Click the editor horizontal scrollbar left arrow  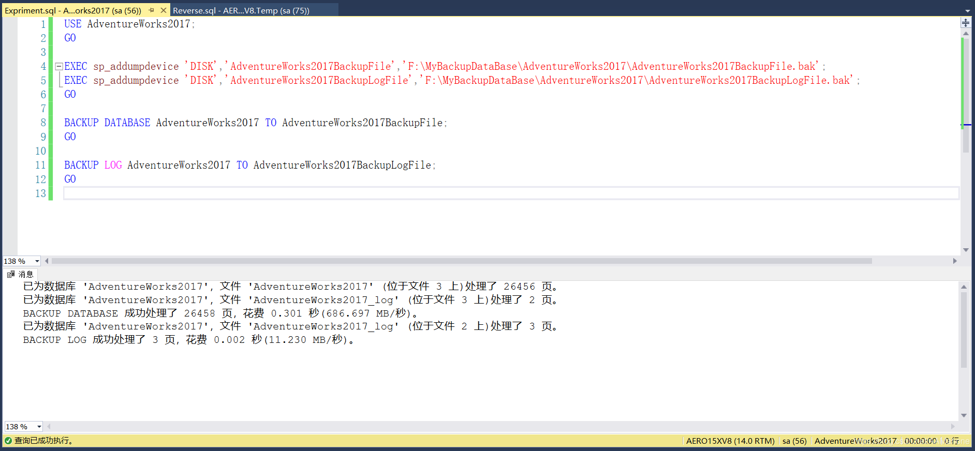pos(47,261)
